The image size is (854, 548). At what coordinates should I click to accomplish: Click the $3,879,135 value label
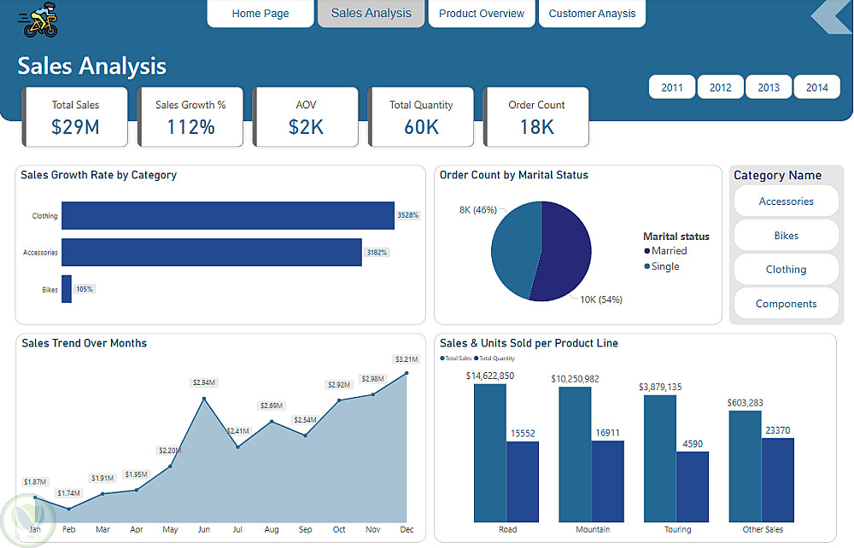point(659,387)
